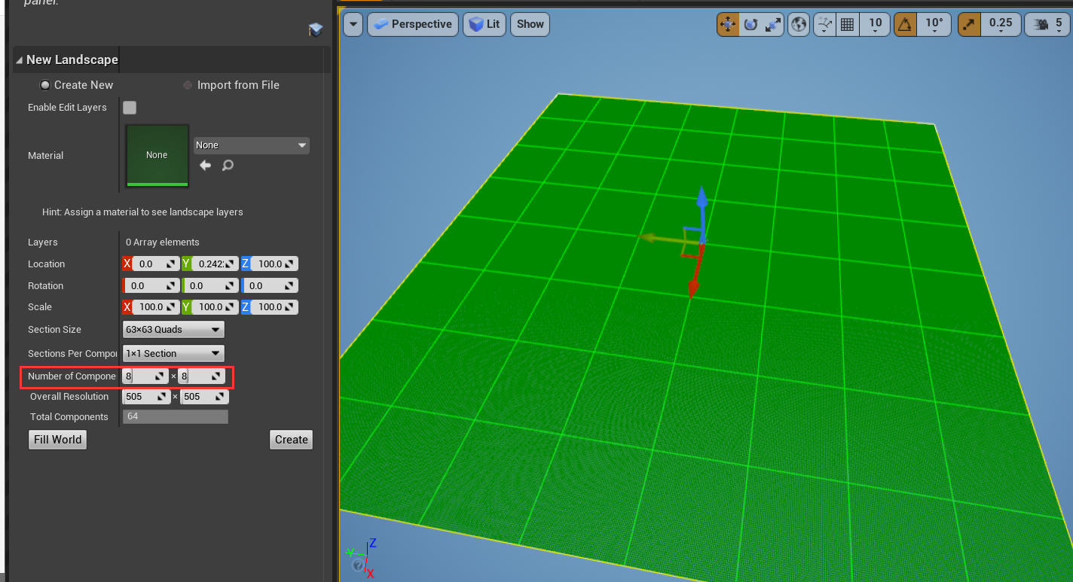Open the Lit view mode menu
Screen dimensions: 1073x582
coord(485,24)
